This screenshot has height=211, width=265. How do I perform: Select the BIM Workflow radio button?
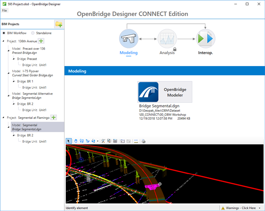tap(4, 33)
